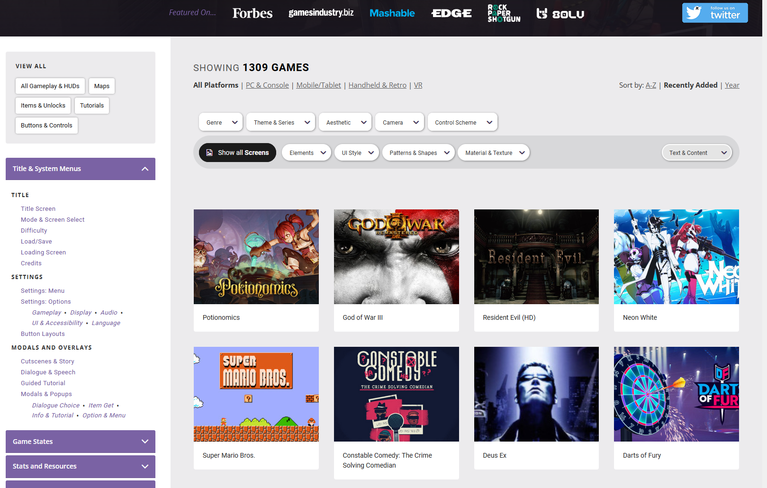Image resolution: width=767 pixels, height=488 pixels.
Task: Open the Super Mario Bros. thumbnail
Action: click(256, 394)
